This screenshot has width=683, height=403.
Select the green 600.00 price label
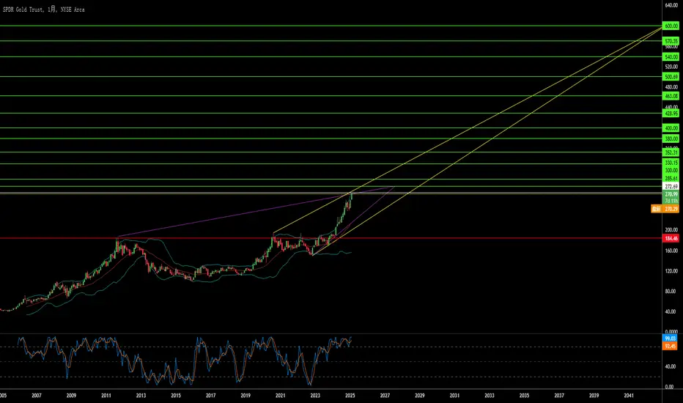[x=671, y=26]
